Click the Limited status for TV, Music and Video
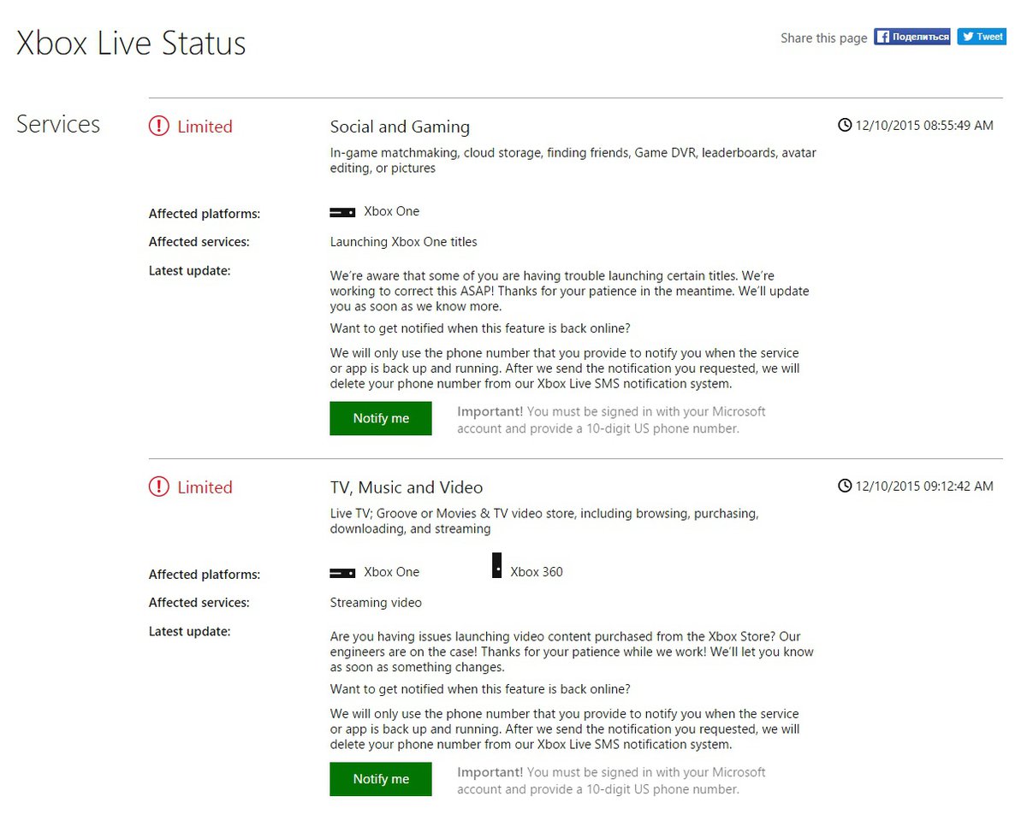The image size is (1027, 814). [x=205, y=487]
